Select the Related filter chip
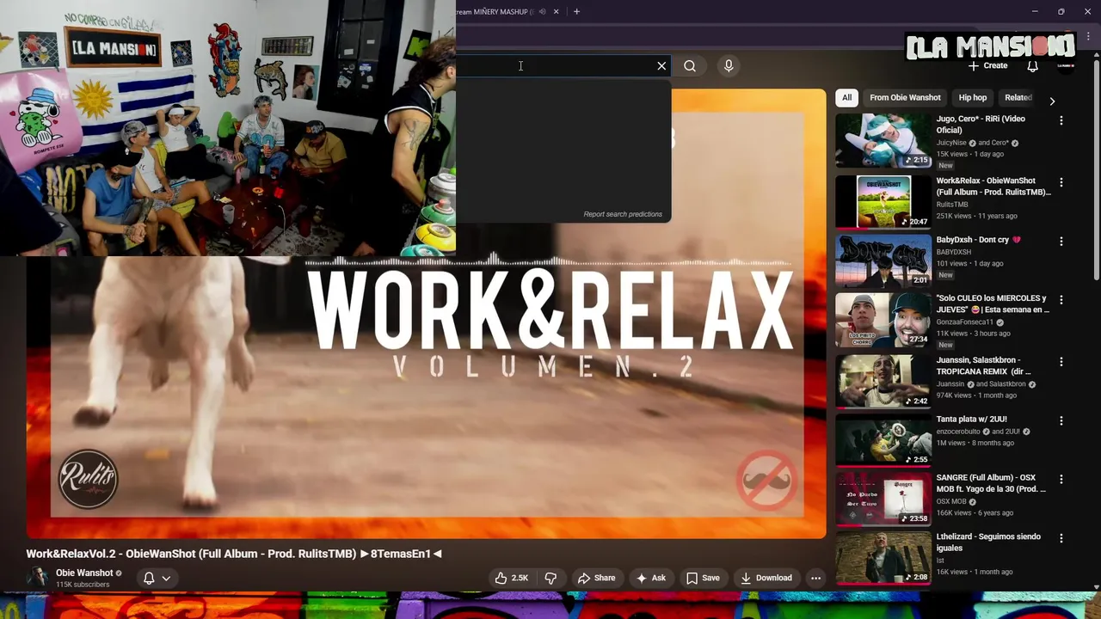This screenshot has height=619, width=1101. (x=1018, y=98)
